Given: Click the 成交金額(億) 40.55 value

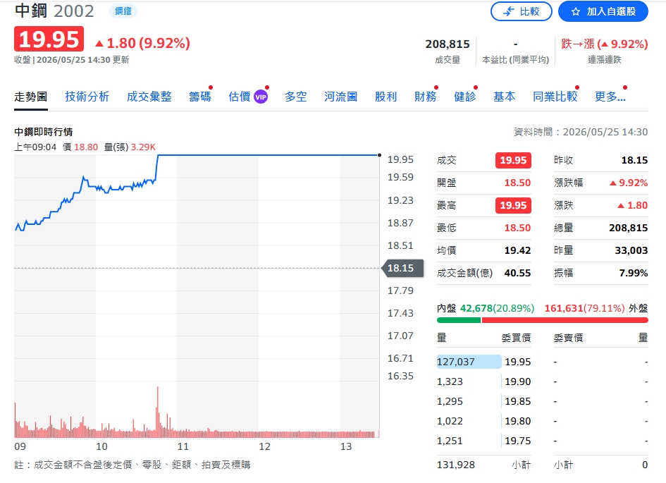Looking at the screenshot, I should click(x=517, y=273).
